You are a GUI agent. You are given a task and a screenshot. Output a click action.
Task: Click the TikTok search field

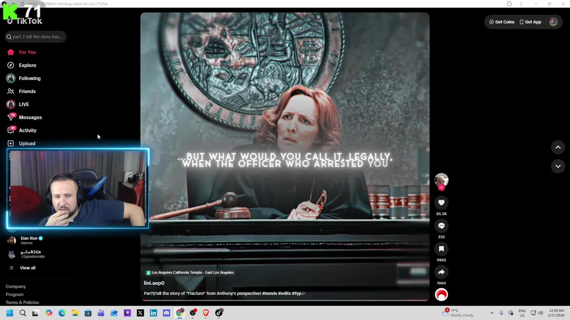click(36, 37)
